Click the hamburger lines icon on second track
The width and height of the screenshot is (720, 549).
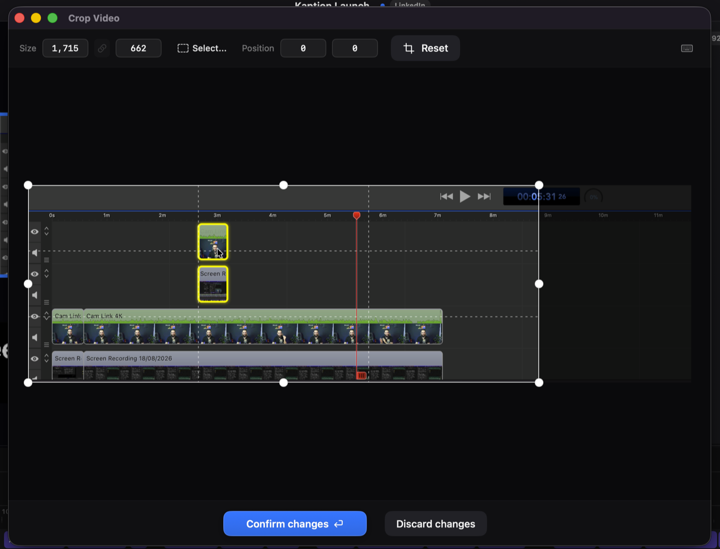[x=46, y=302]
